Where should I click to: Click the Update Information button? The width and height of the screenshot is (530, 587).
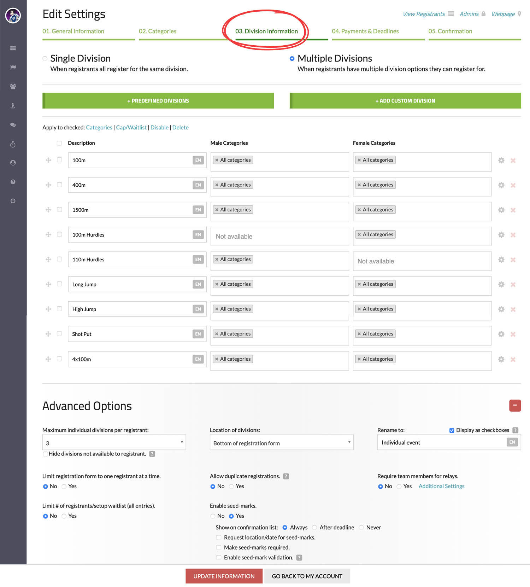[224, 576]
